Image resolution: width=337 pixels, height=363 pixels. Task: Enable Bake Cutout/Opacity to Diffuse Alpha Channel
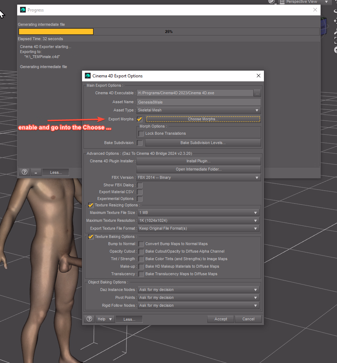141,252
